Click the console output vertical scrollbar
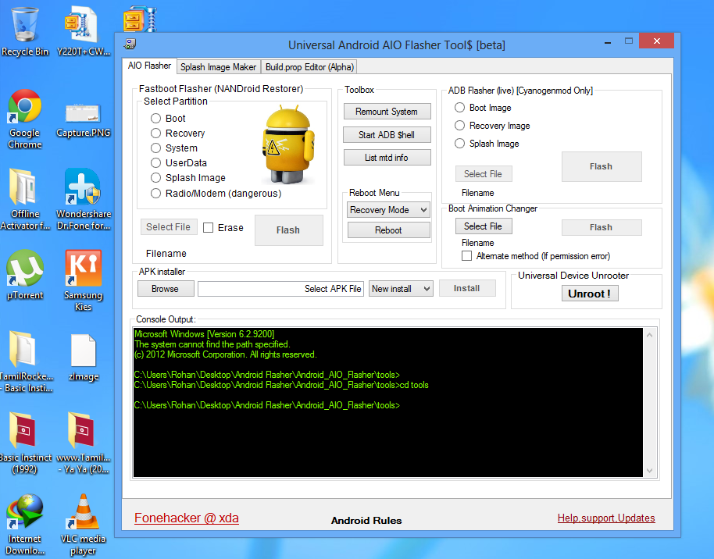This screenshot has height=559, width=714. point(649,402)
